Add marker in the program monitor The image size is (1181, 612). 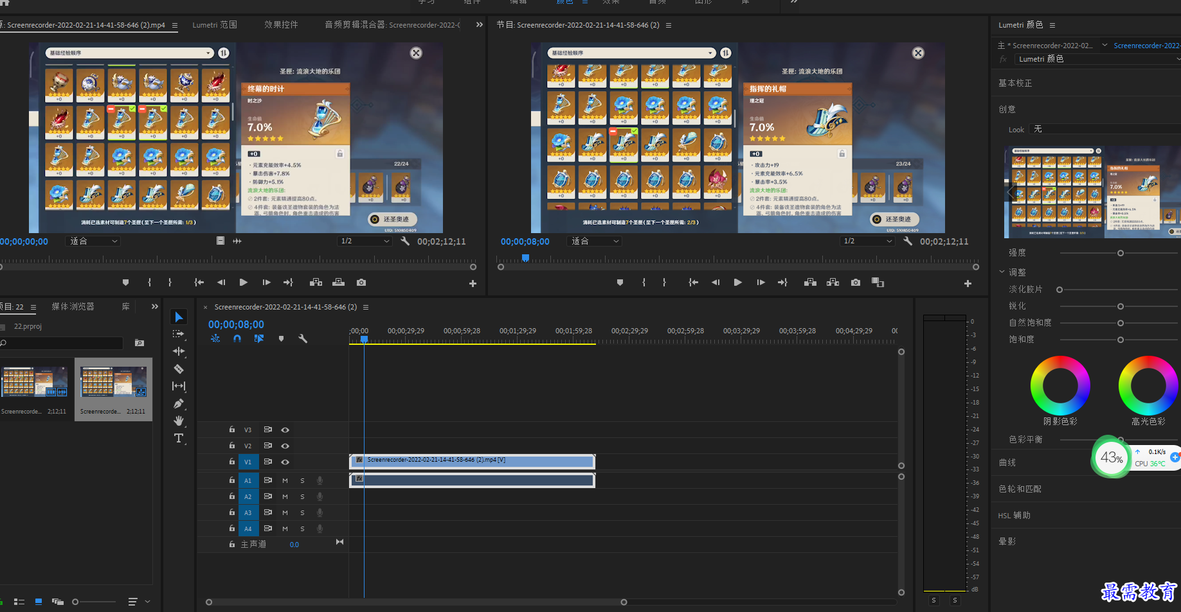[x=620, y=283]
